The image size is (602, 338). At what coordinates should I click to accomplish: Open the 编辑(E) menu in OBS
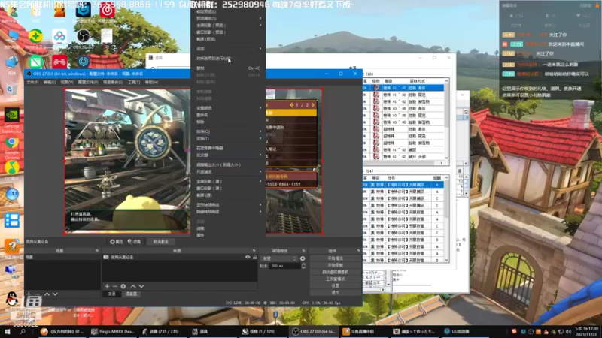click(49, 82)
